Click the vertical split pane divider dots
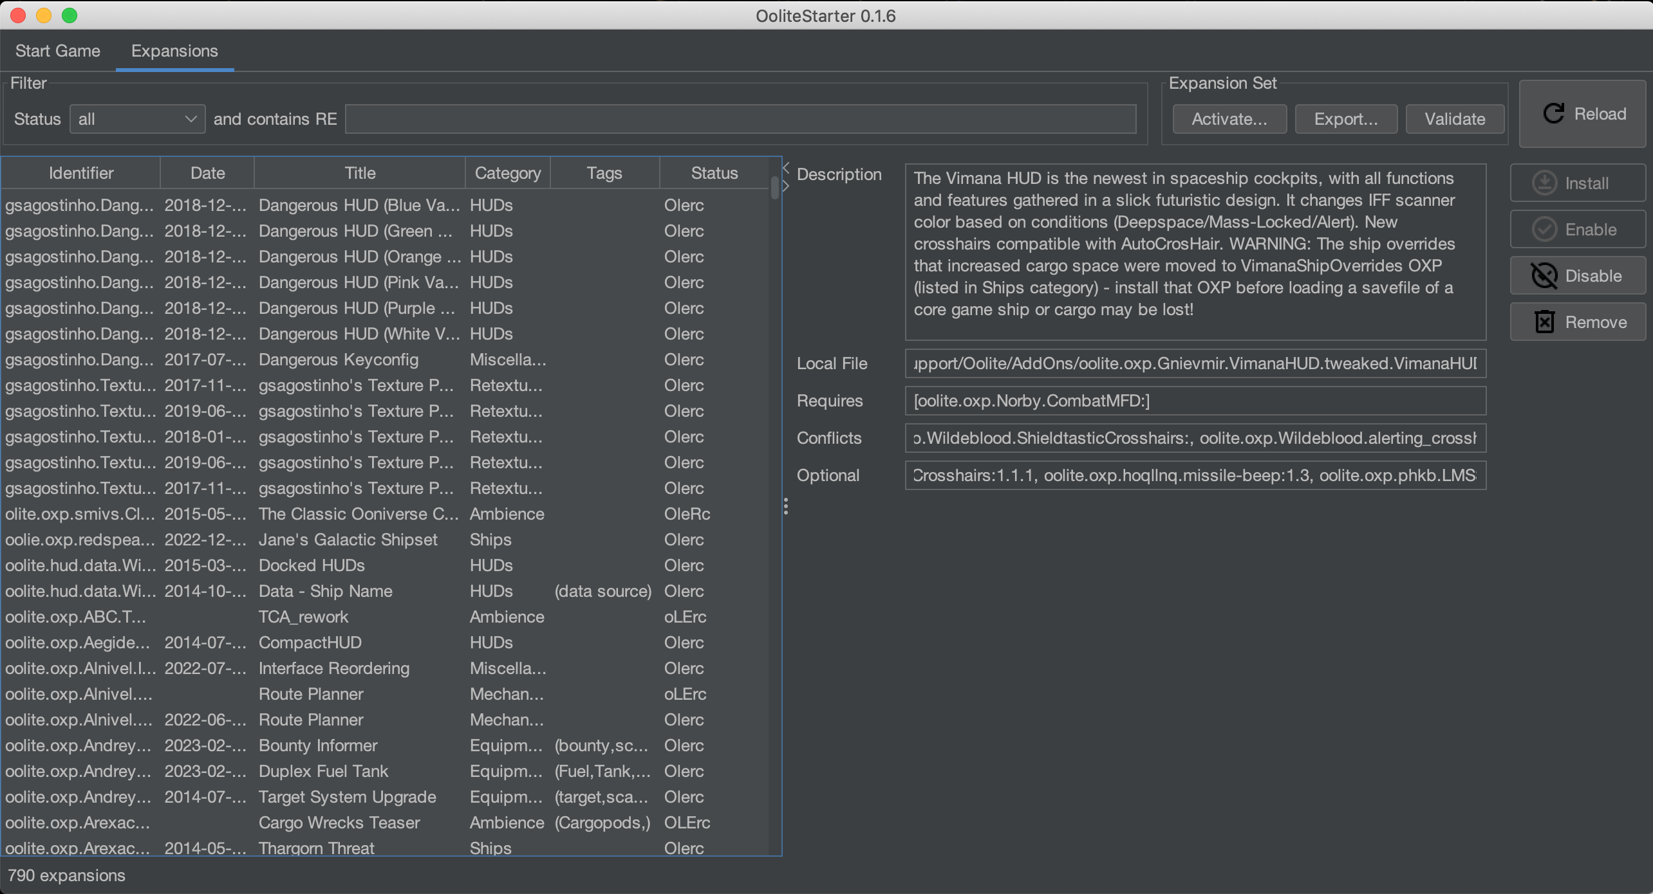The height and width of the screenshot is (894, 1653). [x=786, y=506]
